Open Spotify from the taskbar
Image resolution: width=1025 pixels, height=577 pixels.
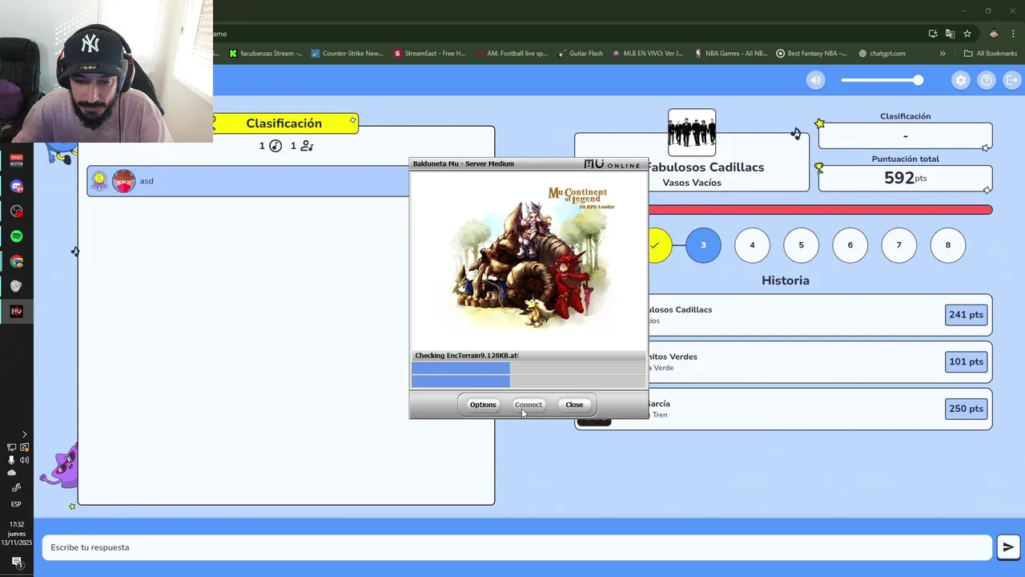[x=16, y=236]
